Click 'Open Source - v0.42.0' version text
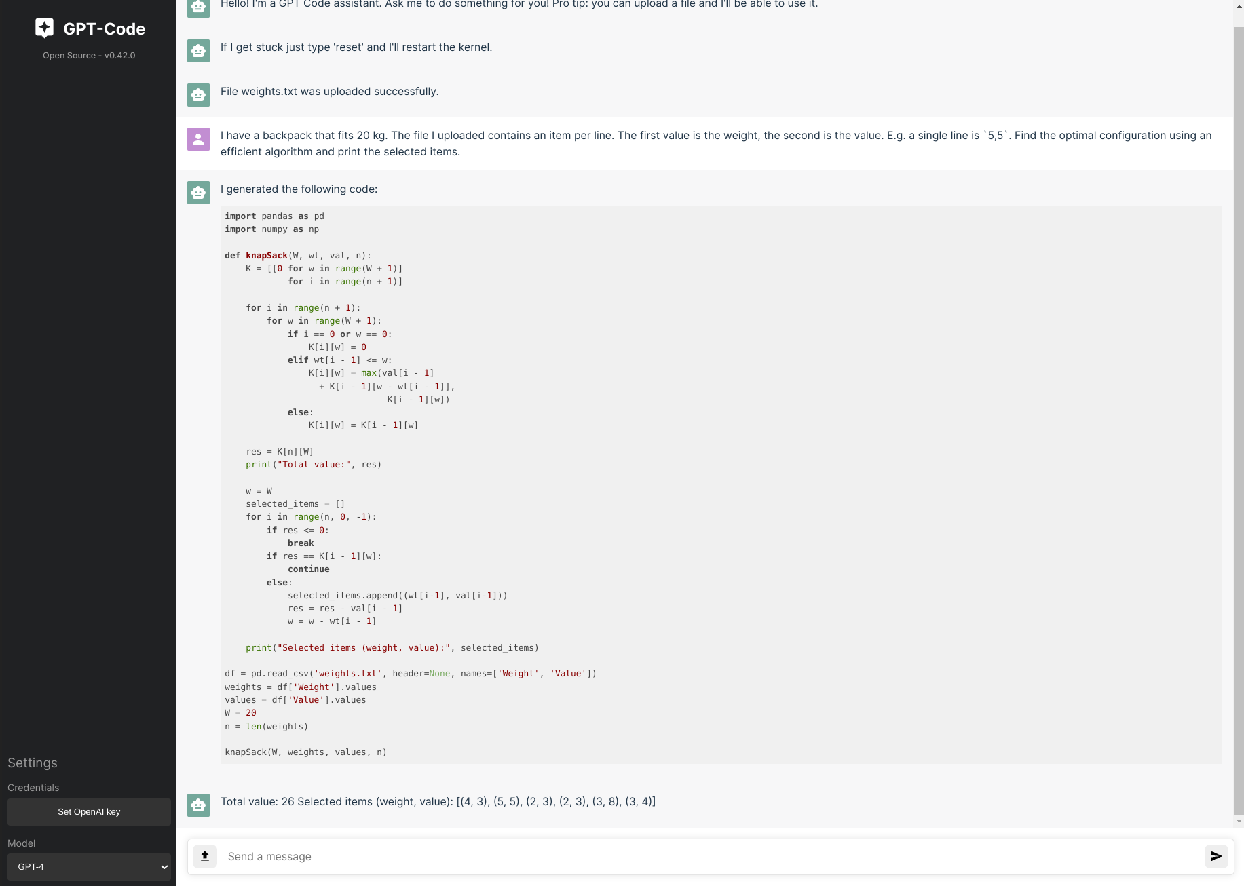1244x886 pixels. 89,56
